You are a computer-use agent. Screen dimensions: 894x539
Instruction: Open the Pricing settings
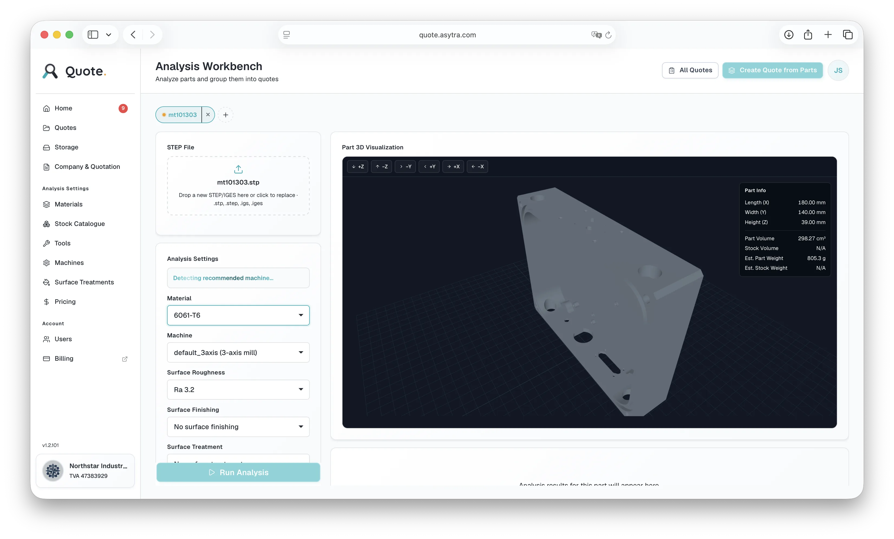click(x=85, y=301)
